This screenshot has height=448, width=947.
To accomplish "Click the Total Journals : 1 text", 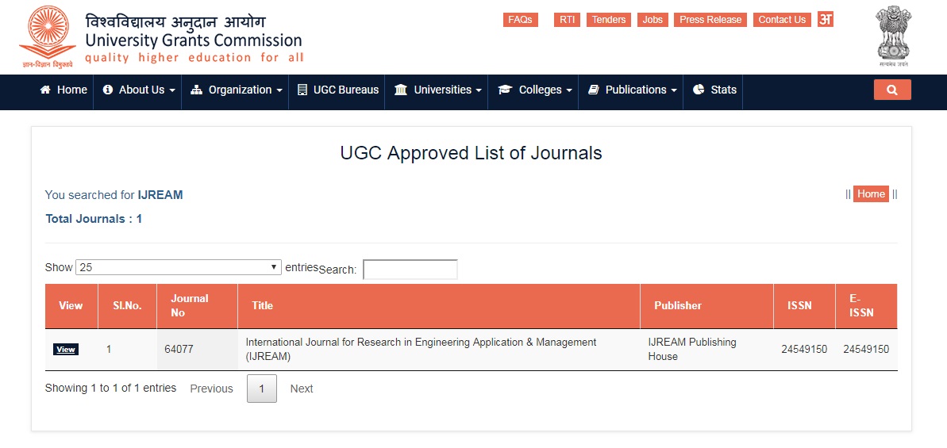I will 94,218.
